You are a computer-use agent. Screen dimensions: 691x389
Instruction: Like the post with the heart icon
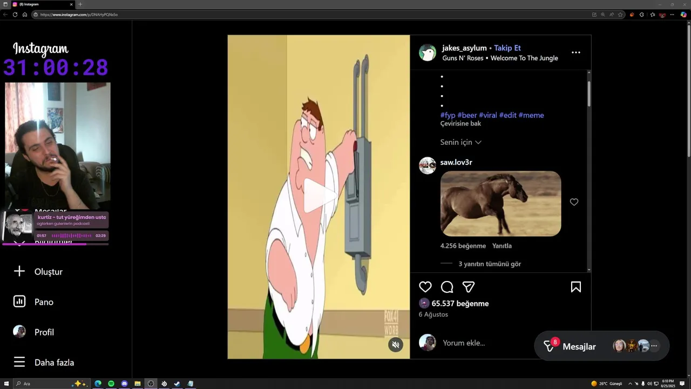tap(425, 287)
